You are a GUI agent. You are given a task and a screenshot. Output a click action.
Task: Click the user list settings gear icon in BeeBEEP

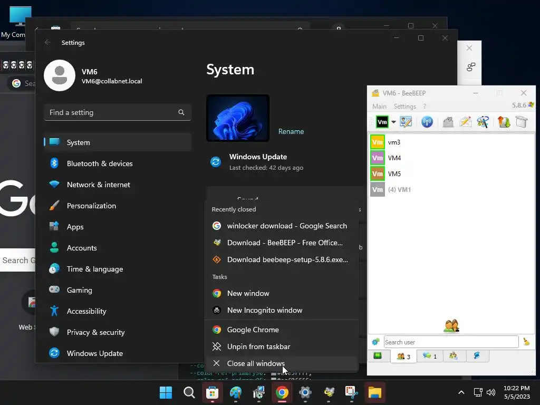[375, 342]
